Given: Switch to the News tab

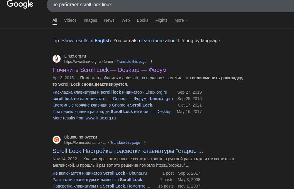Looking at the screenshot, I should pos(109,20).
